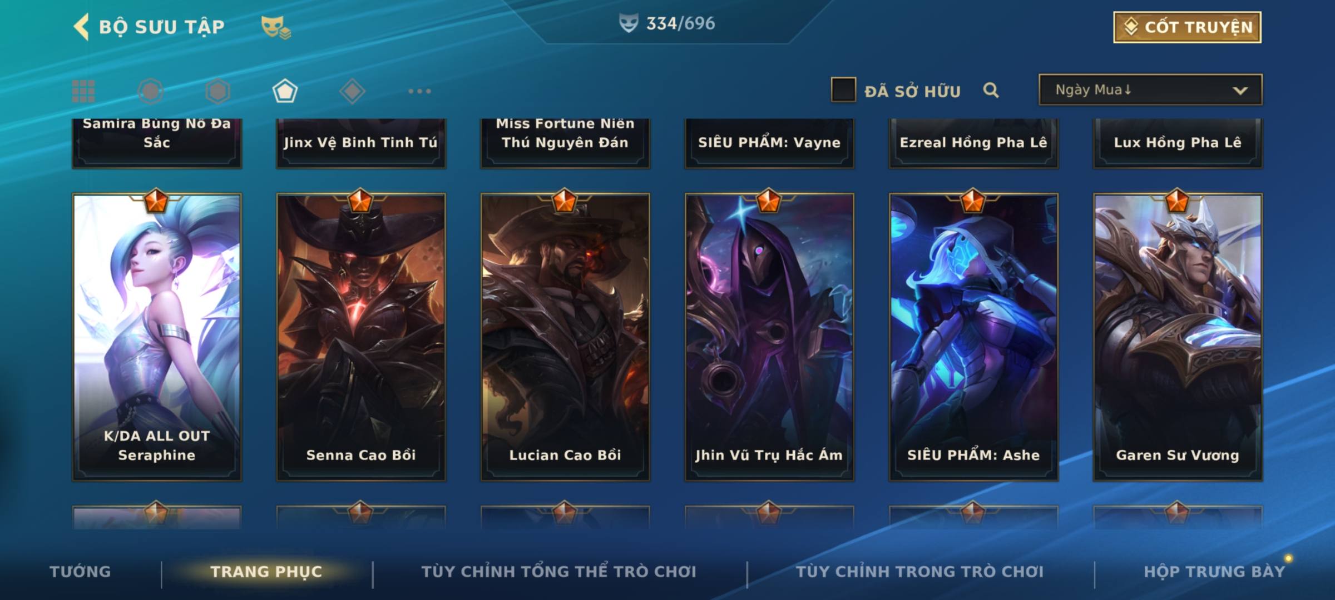This screenshot has height=600, width=1335.
Task: Open the three-dots more filters icon
Action: [x=419, y=91]
